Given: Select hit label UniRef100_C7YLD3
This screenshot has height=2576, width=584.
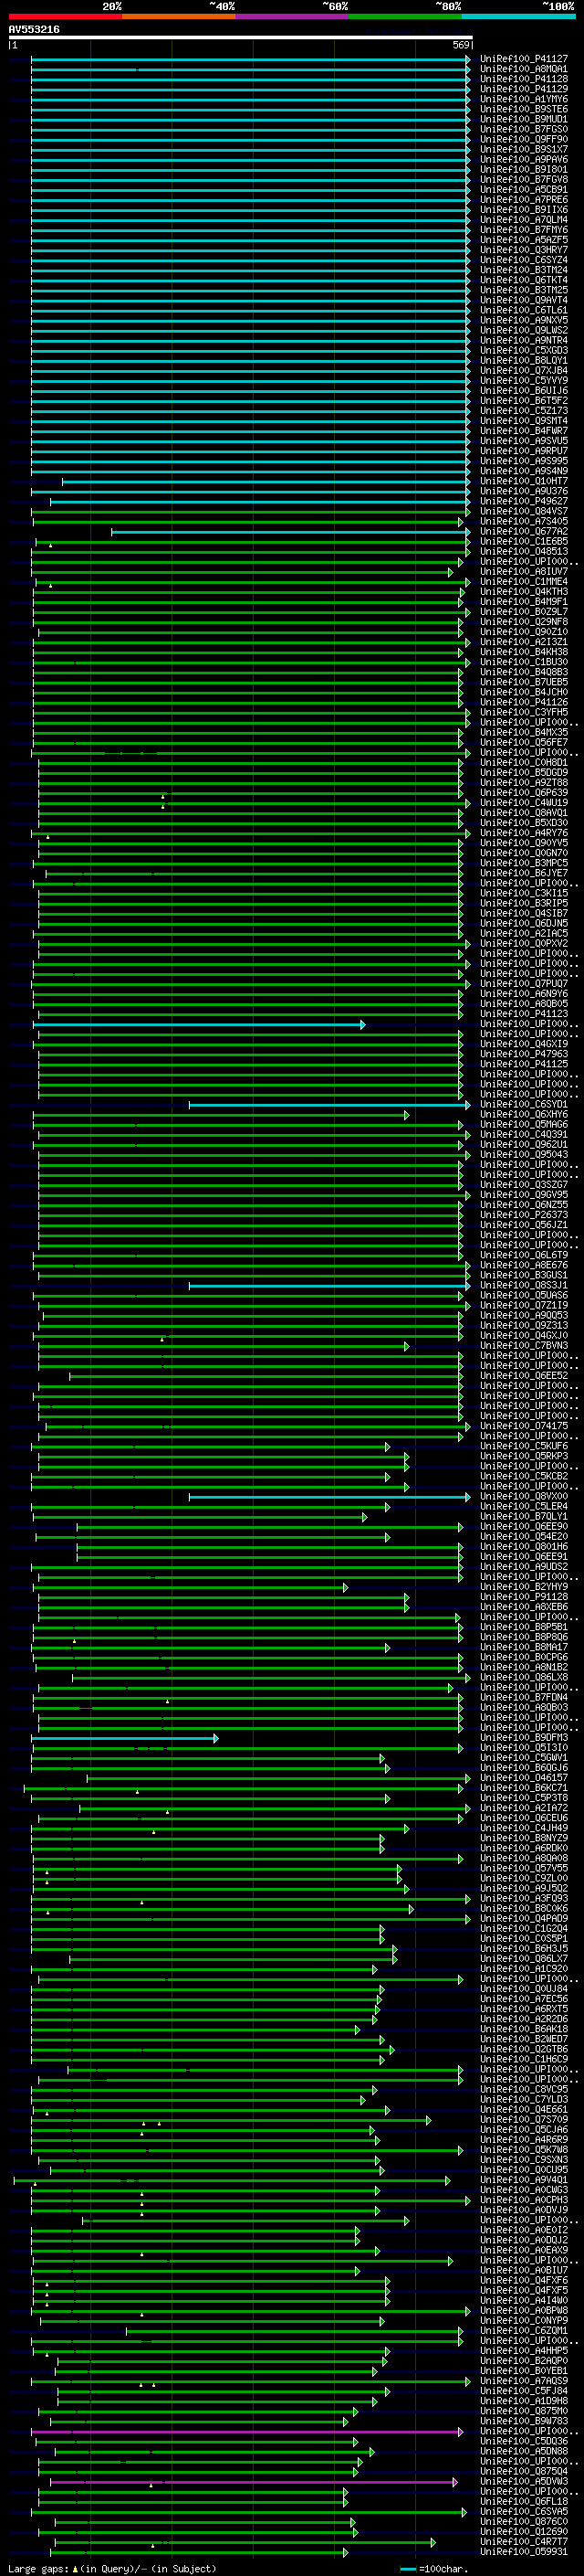Looking at the screenshot, I should tap(524, 2099).
